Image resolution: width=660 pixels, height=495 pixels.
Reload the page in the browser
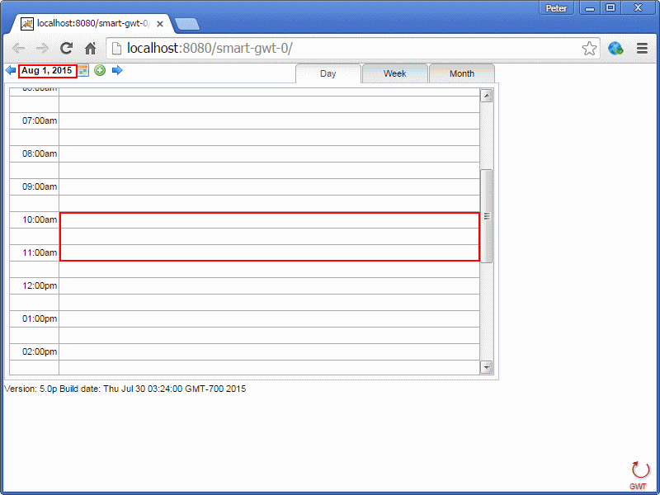click(68, 49)
